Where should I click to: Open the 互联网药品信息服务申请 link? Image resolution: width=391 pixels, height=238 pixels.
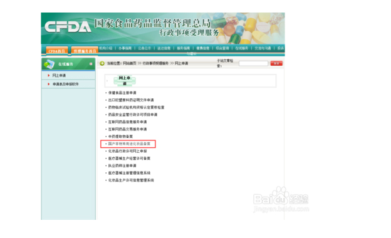(x=127, y=122)
